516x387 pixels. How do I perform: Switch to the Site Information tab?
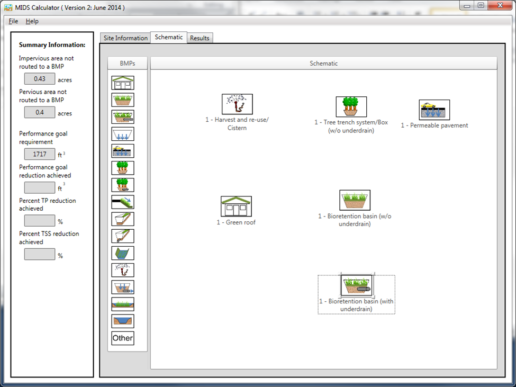pyautogui.click(x=125, y=38)
